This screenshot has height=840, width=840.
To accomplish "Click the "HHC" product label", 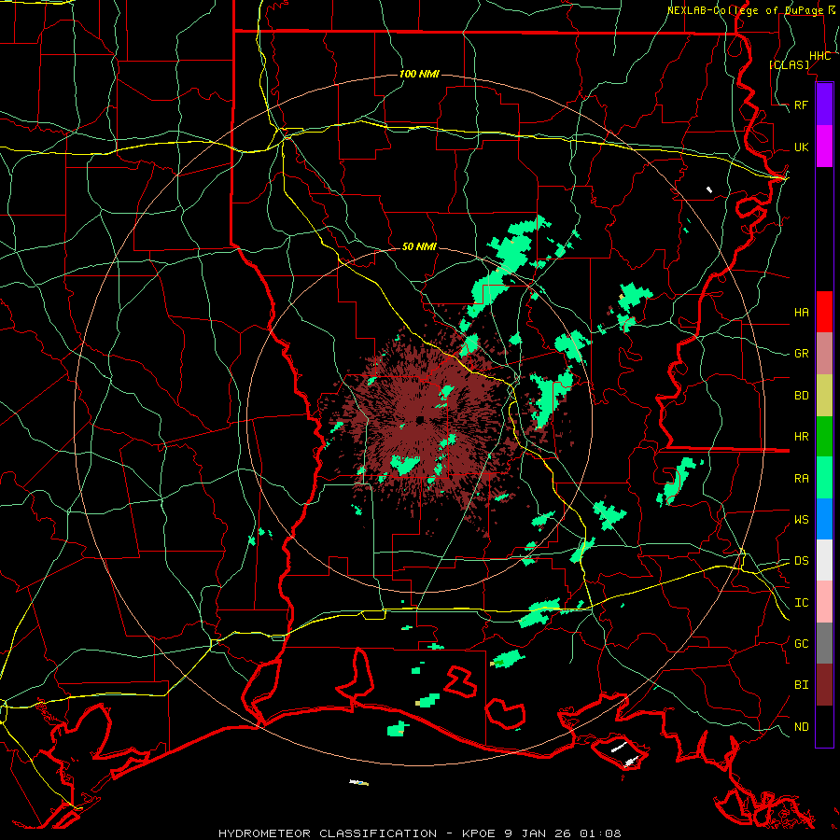I will pos(820,56).
